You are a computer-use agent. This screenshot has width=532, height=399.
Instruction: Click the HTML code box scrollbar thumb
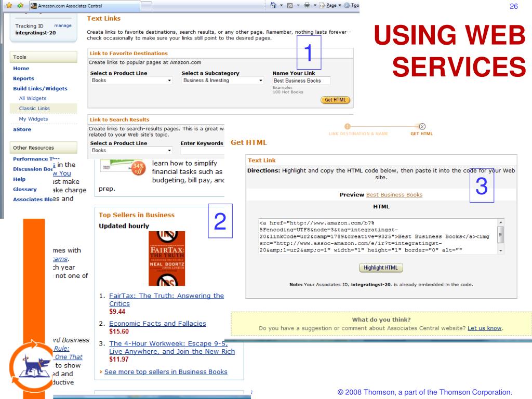pos(500,234)
